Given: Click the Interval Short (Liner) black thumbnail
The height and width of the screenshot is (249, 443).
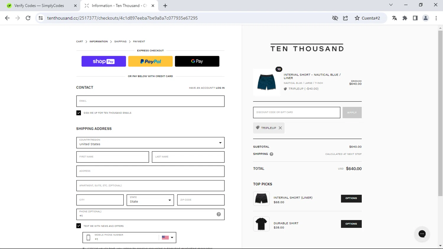Looking at the screenshot, I should [261, 198].
